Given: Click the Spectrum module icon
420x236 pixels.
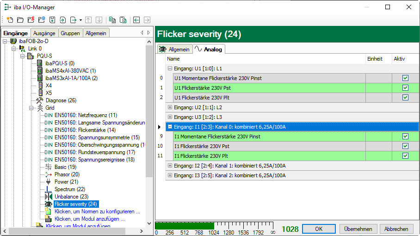Looking at the screenshot, I should (49, 189).
